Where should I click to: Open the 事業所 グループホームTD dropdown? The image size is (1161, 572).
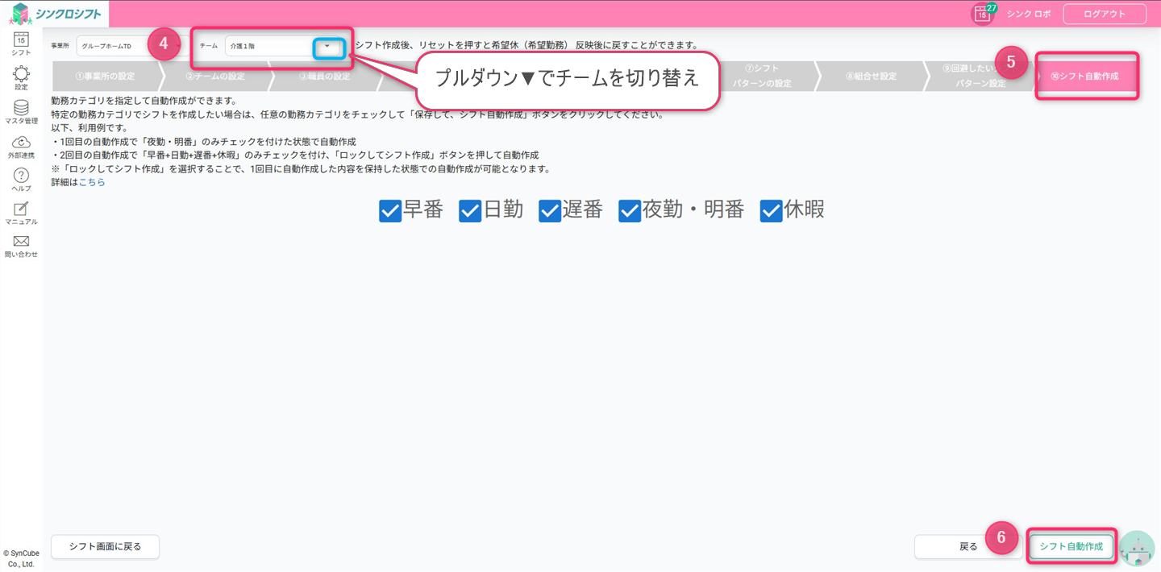click(113, 47)
